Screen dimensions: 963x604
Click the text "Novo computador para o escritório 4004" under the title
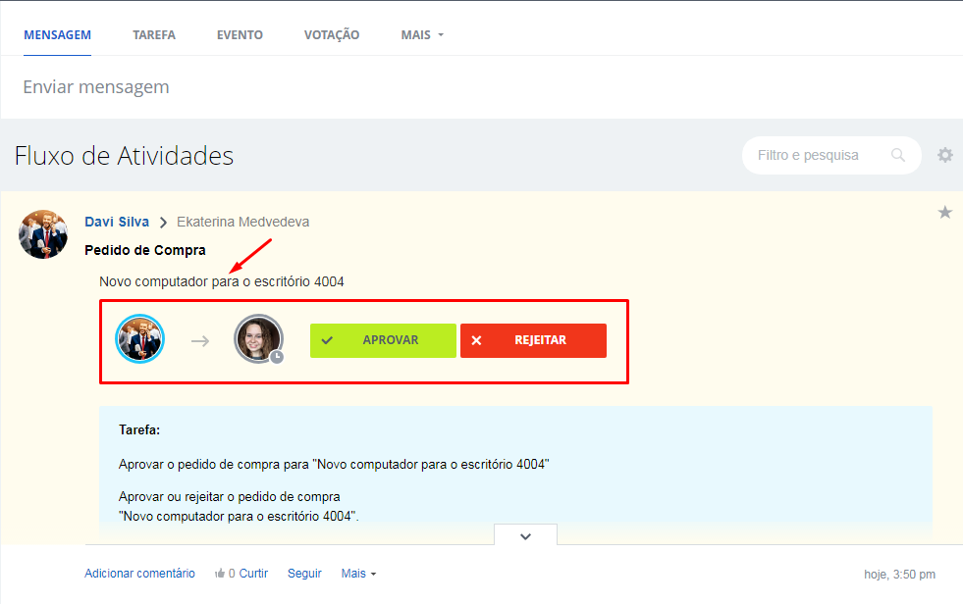coord(222,281)
